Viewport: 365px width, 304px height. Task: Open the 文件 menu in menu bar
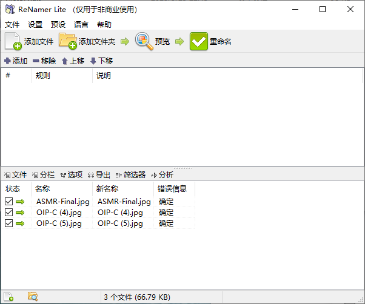[12, 24]
